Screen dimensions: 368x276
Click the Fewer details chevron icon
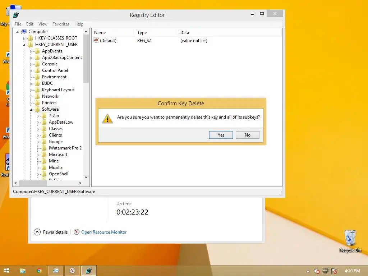[x=37, y=232]
